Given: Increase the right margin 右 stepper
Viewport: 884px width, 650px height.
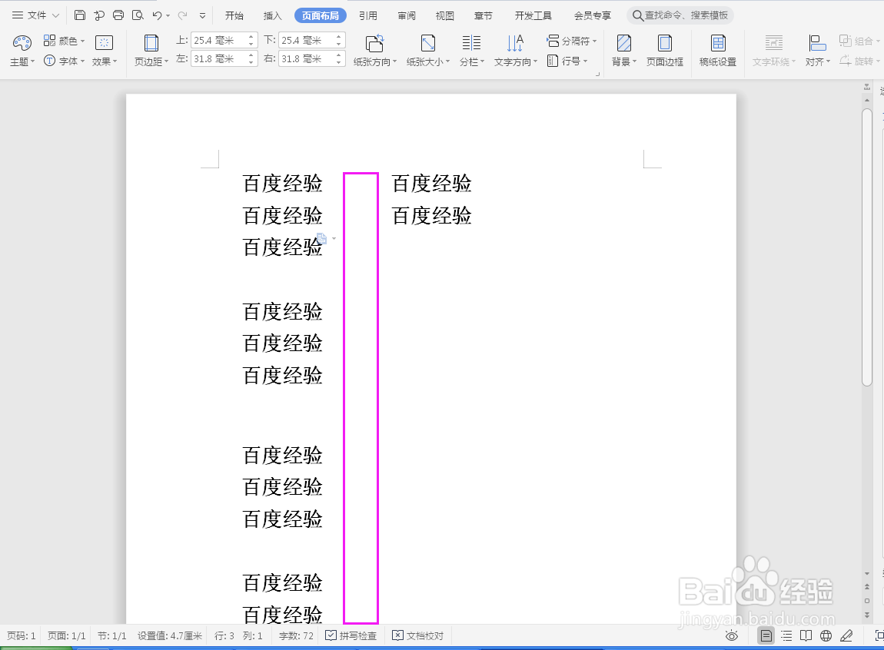Looking at the screenshot, I should coord(339,55).
